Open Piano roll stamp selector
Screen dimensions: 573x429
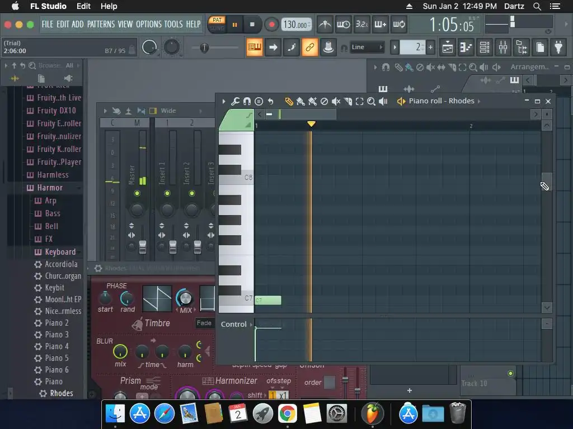(x=259, y=102)
